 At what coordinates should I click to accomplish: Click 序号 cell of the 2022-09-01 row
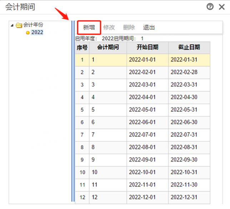(x=82, y=160)
